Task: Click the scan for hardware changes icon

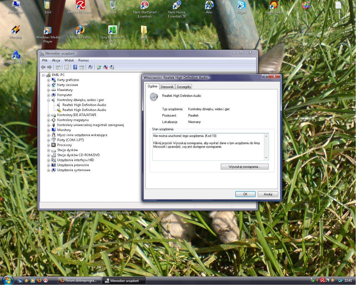Action: tap(90, 67)
